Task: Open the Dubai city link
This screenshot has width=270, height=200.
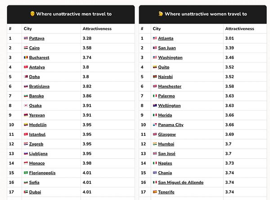Action: [35, 192]
